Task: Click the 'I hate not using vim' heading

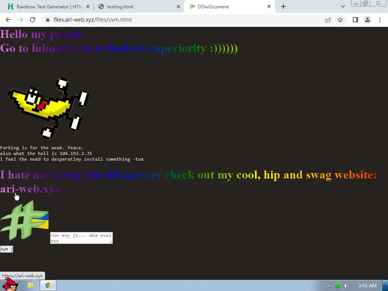Action: [x=188, y=175]
